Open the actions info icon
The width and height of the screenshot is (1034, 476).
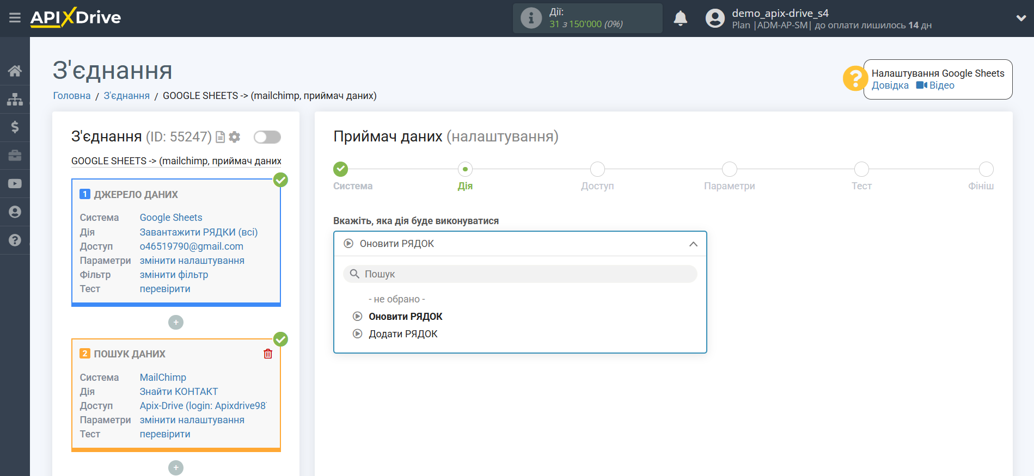coord(531,18)
